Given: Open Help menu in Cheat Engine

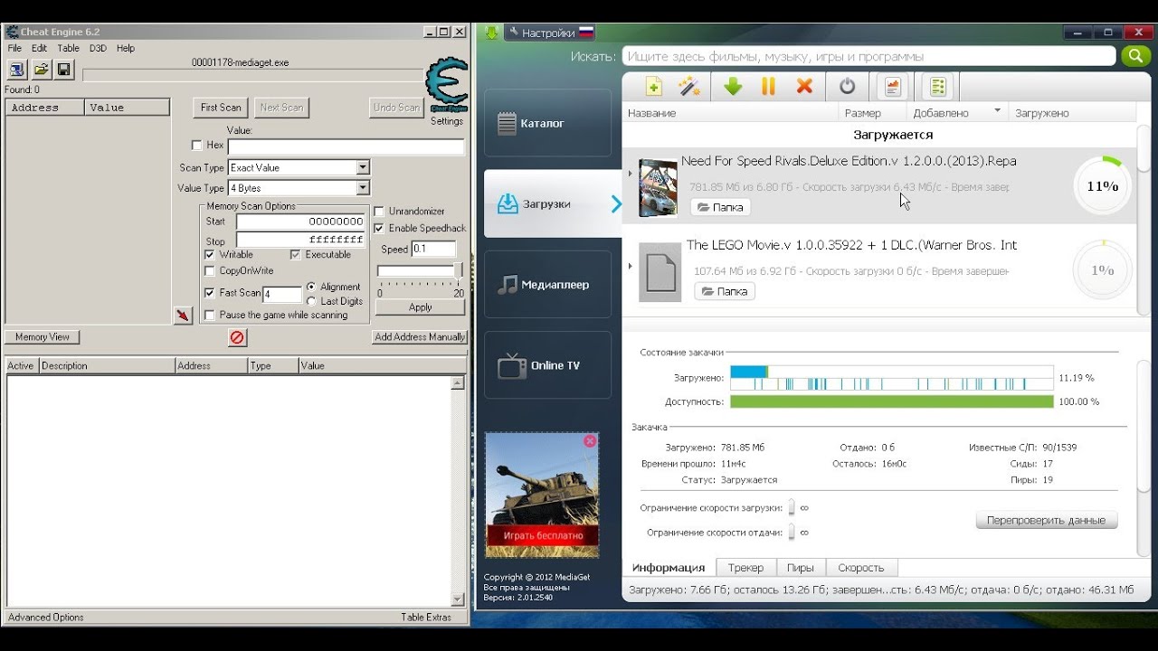Looking at the screenshot, I should click(126, 49).
